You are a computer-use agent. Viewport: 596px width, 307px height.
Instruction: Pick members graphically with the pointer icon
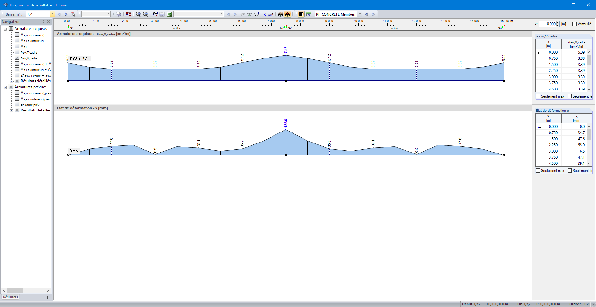click(x=73, y=14)
